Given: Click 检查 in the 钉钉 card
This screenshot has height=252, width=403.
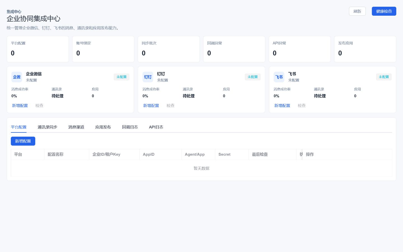Looking at the screenshot, I should 170,106.
